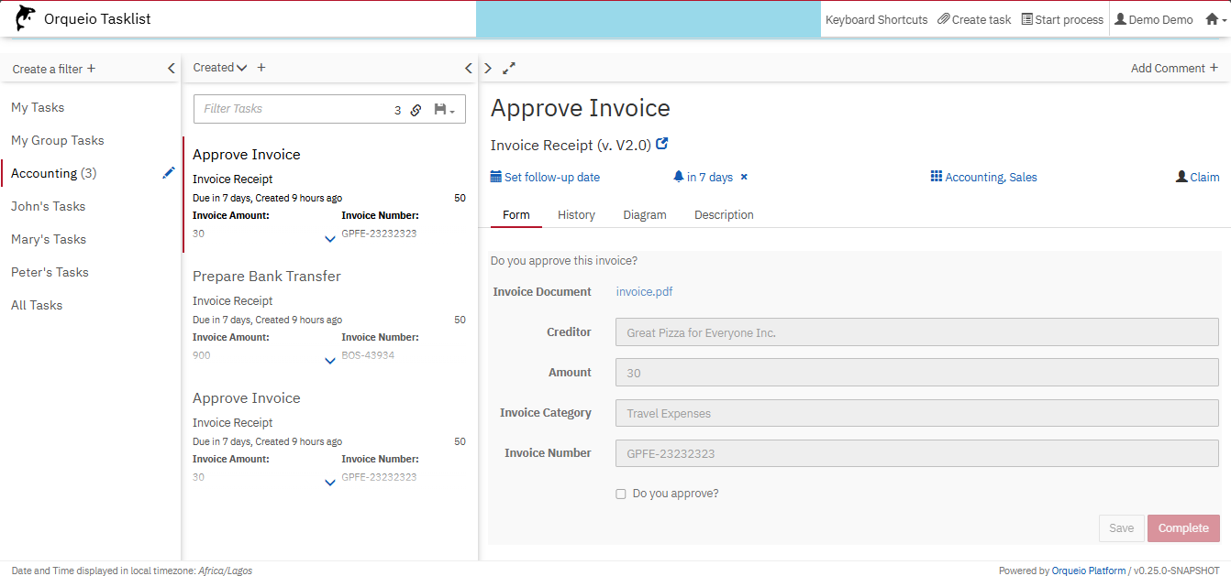The height and width of the screenshot is (576, 1231).
Task: Tick the 'Do you approve?' checkbox
Action: pyautogui.click(x=621, y=494)
